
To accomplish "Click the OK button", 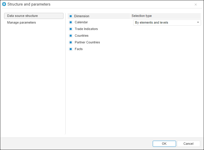I will (x=164, y=144).
